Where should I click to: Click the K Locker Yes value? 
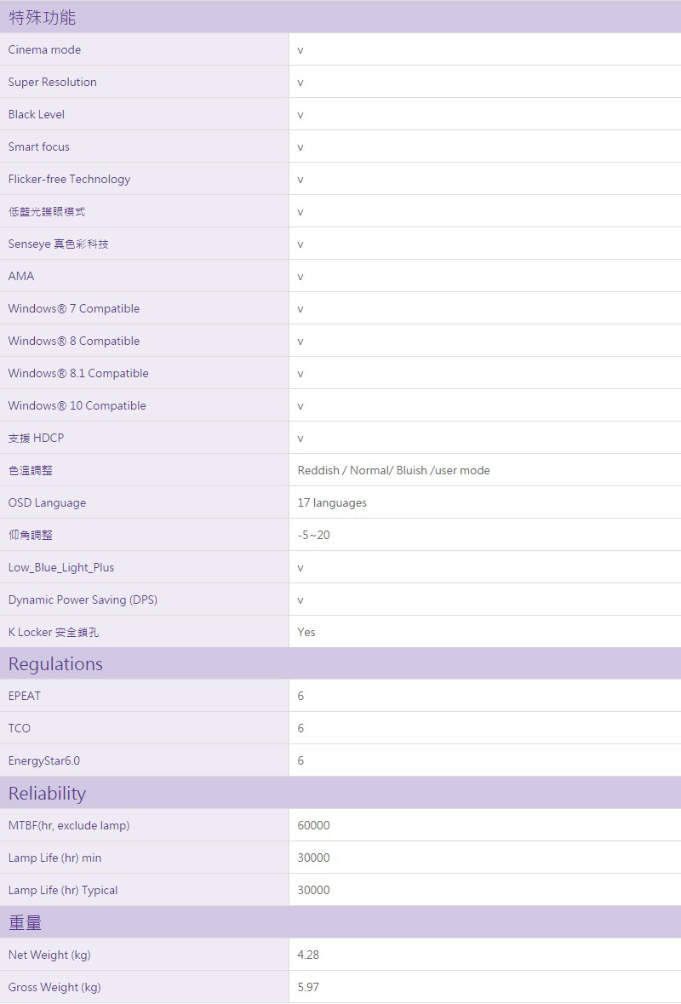pos(306,632)
